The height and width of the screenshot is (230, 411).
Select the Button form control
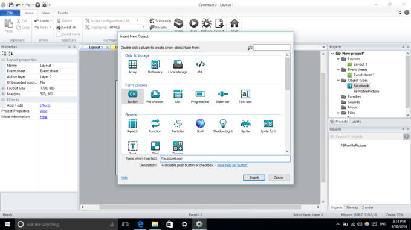[132, 96]
